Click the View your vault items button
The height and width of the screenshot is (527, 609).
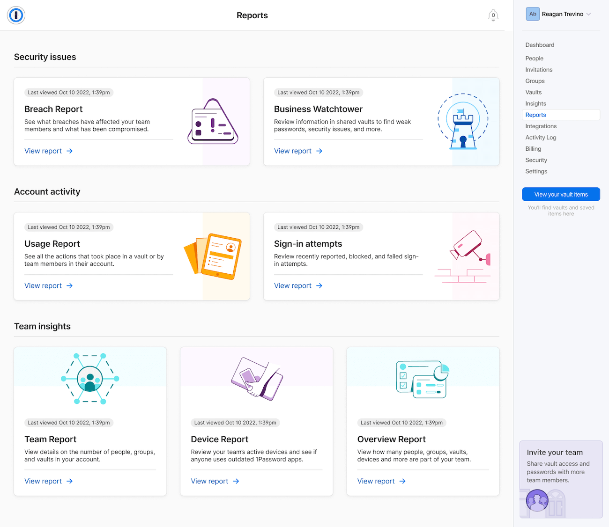pyautogui.click(x=561, y=194)
